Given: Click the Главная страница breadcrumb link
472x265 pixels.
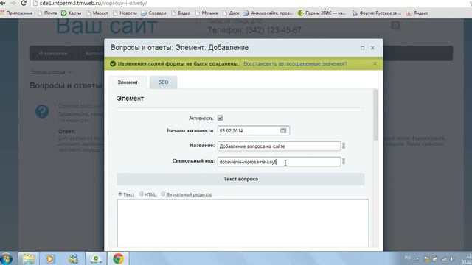Looking at the screenshot, I should (48, 72).
